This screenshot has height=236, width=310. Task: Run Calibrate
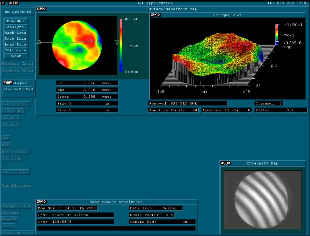tap(15, 50)
